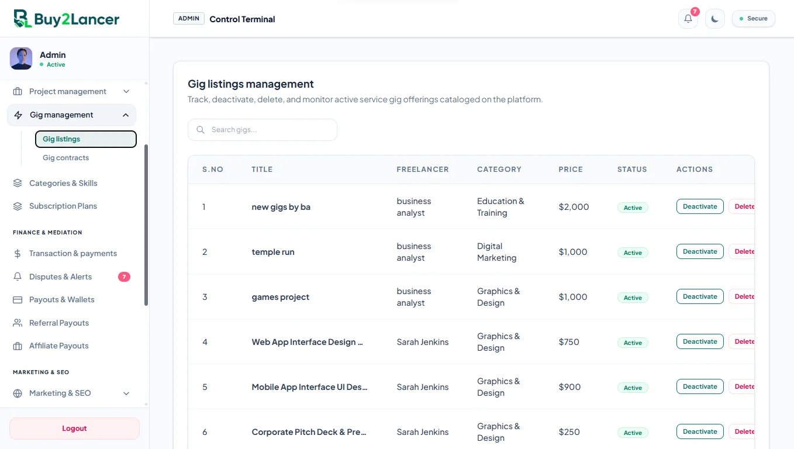Delete the Mobile App Interface UI gig
The width and height of the screenshot is (794, 449).
pyautogui.click(x=742, y=386)
